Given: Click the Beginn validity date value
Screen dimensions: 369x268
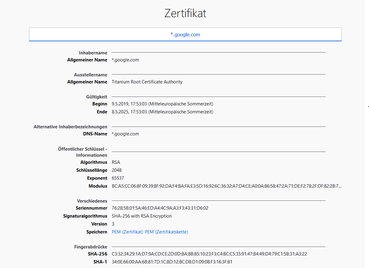Looking at the screenshot, I should [x=162, y=104].
